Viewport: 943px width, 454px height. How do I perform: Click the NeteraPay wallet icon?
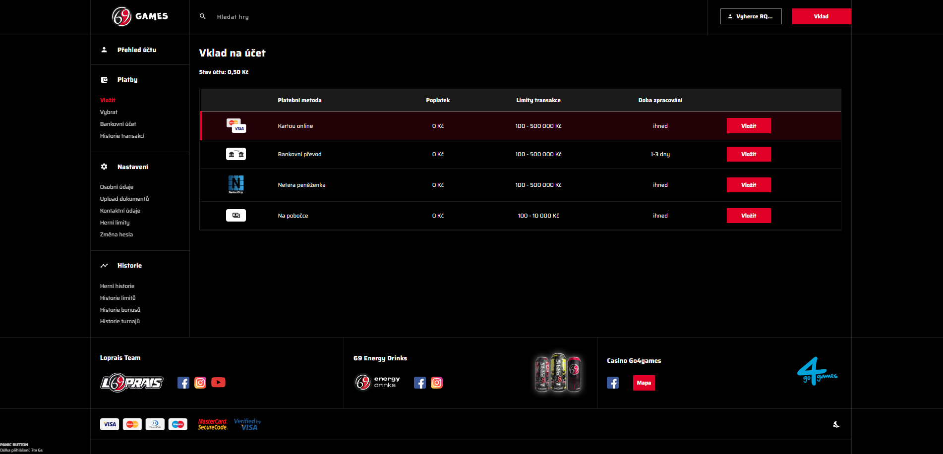(x=236, y=184)
